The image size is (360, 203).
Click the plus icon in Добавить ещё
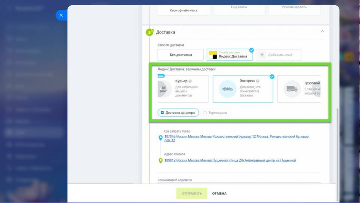262,55
